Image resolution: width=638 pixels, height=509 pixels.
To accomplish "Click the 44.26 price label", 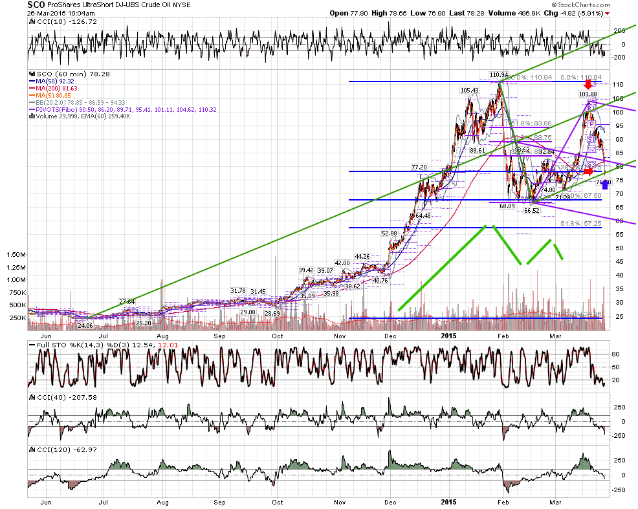I will (362, 257).
